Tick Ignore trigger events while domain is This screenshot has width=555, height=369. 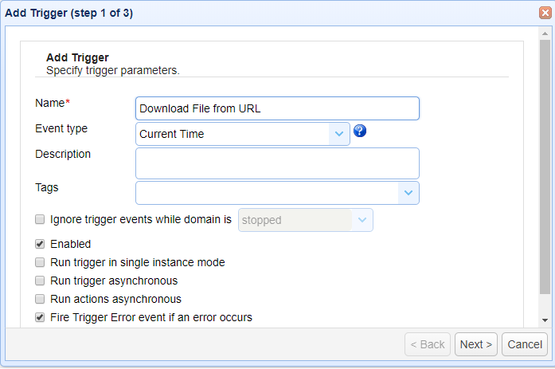pos(40,219)
